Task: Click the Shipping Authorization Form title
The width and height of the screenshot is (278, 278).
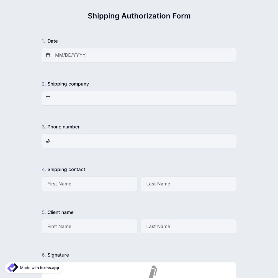Action: (139, 16)
